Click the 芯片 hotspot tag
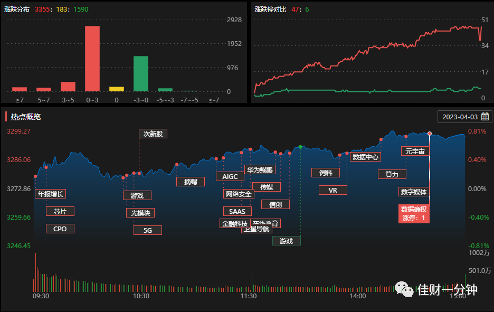494x312 pixels. click(60, 211)
